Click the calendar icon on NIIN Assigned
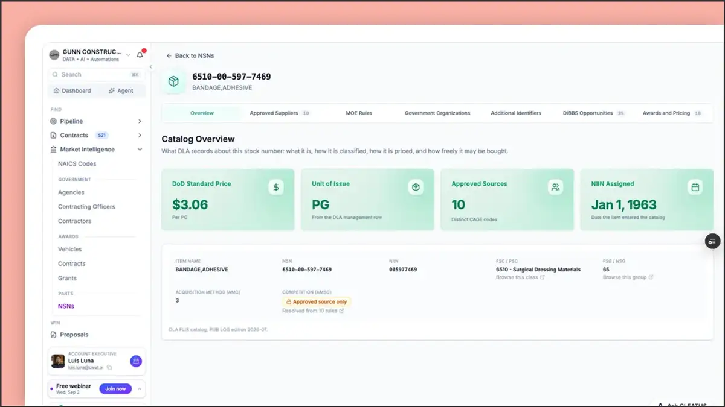Screen dimensions: 725x407 tap(695, 188)
